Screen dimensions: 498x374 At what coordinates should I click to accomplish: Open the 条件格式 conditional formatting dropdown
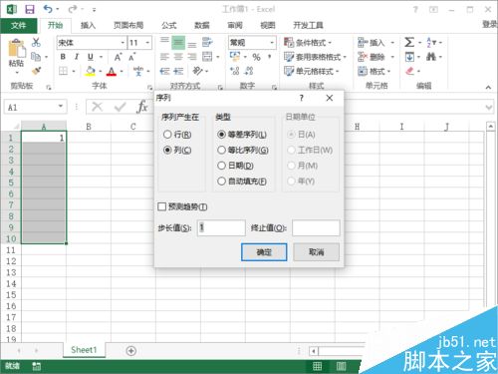[308, 43]
